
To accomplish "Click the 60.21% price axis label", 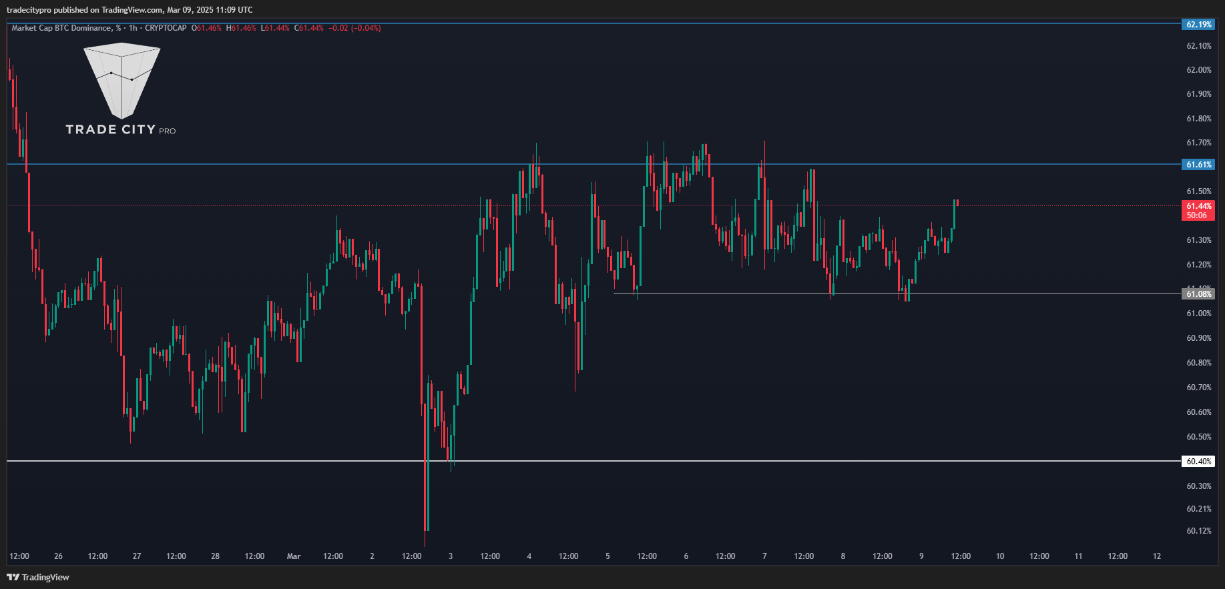I will tap(1198, 509).
